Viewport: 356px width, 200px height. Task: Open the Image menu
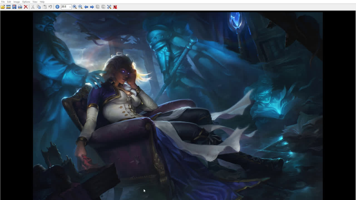click(x=16, y=2)
